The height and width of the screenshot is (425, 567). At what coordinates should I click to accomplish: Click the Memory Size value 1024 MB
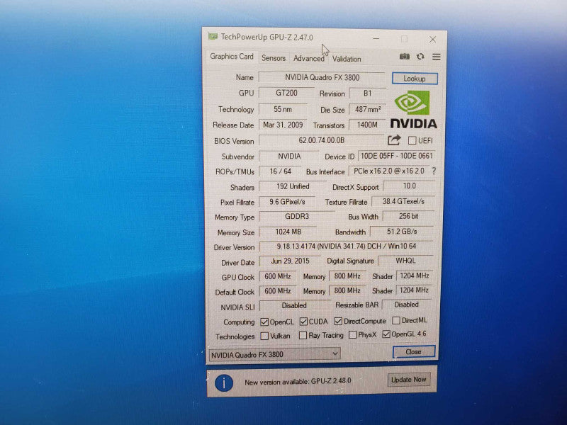[288, 232]
